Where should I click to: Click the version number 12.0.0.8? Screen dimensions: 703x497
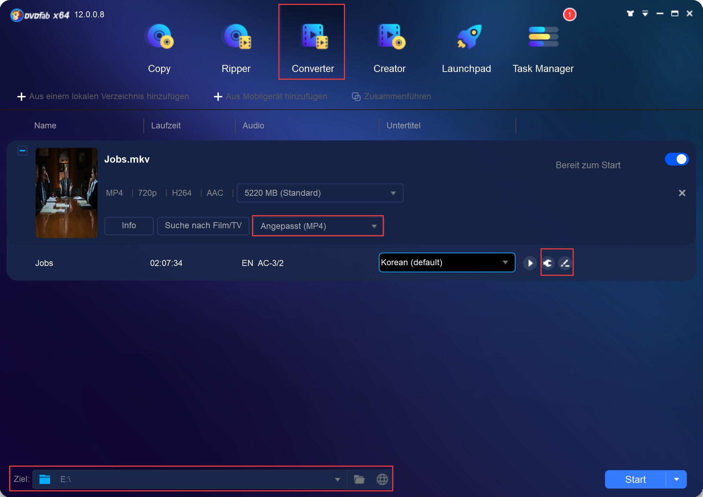[x=89, y=14]
